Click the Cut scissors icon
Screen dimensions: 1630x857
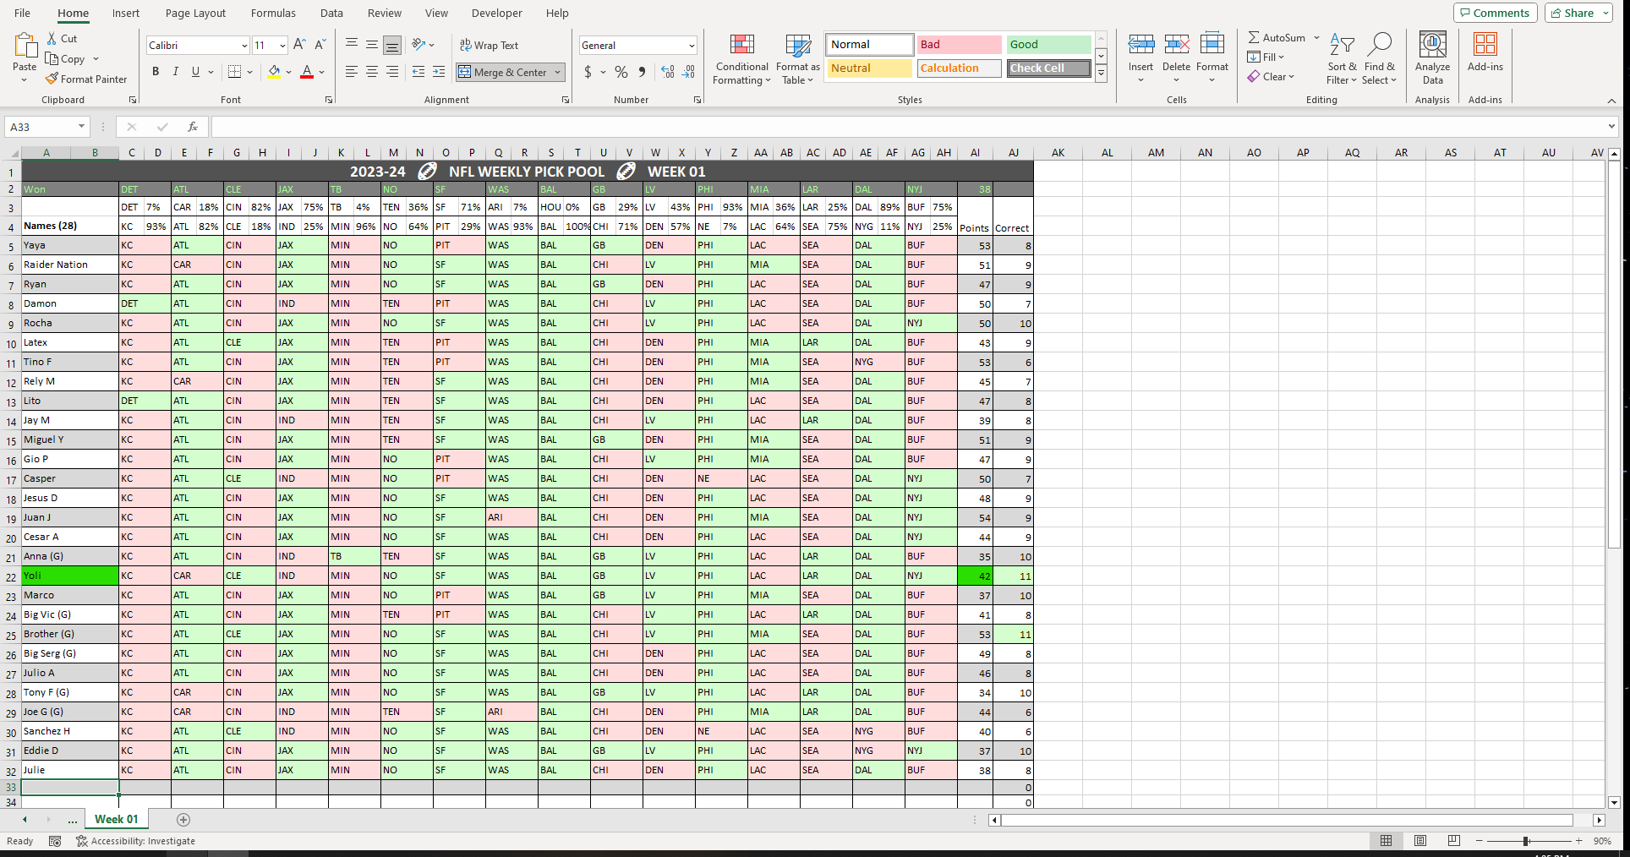[x=52, y=38]
